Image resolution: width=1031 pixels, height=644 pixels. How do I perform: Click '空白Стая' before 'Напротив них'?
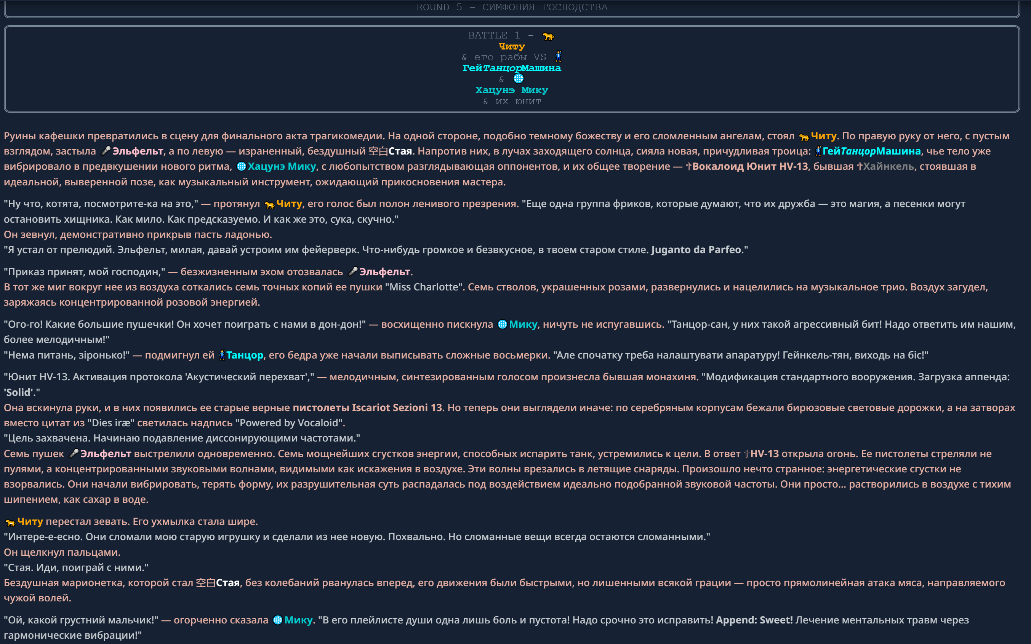390,151
